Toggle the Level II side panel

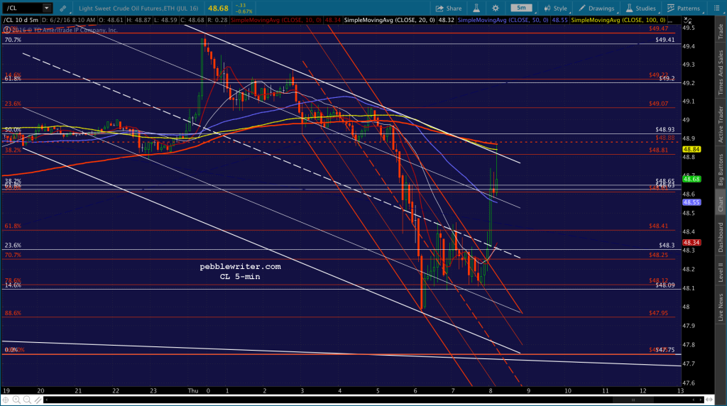tap(721, 272)
